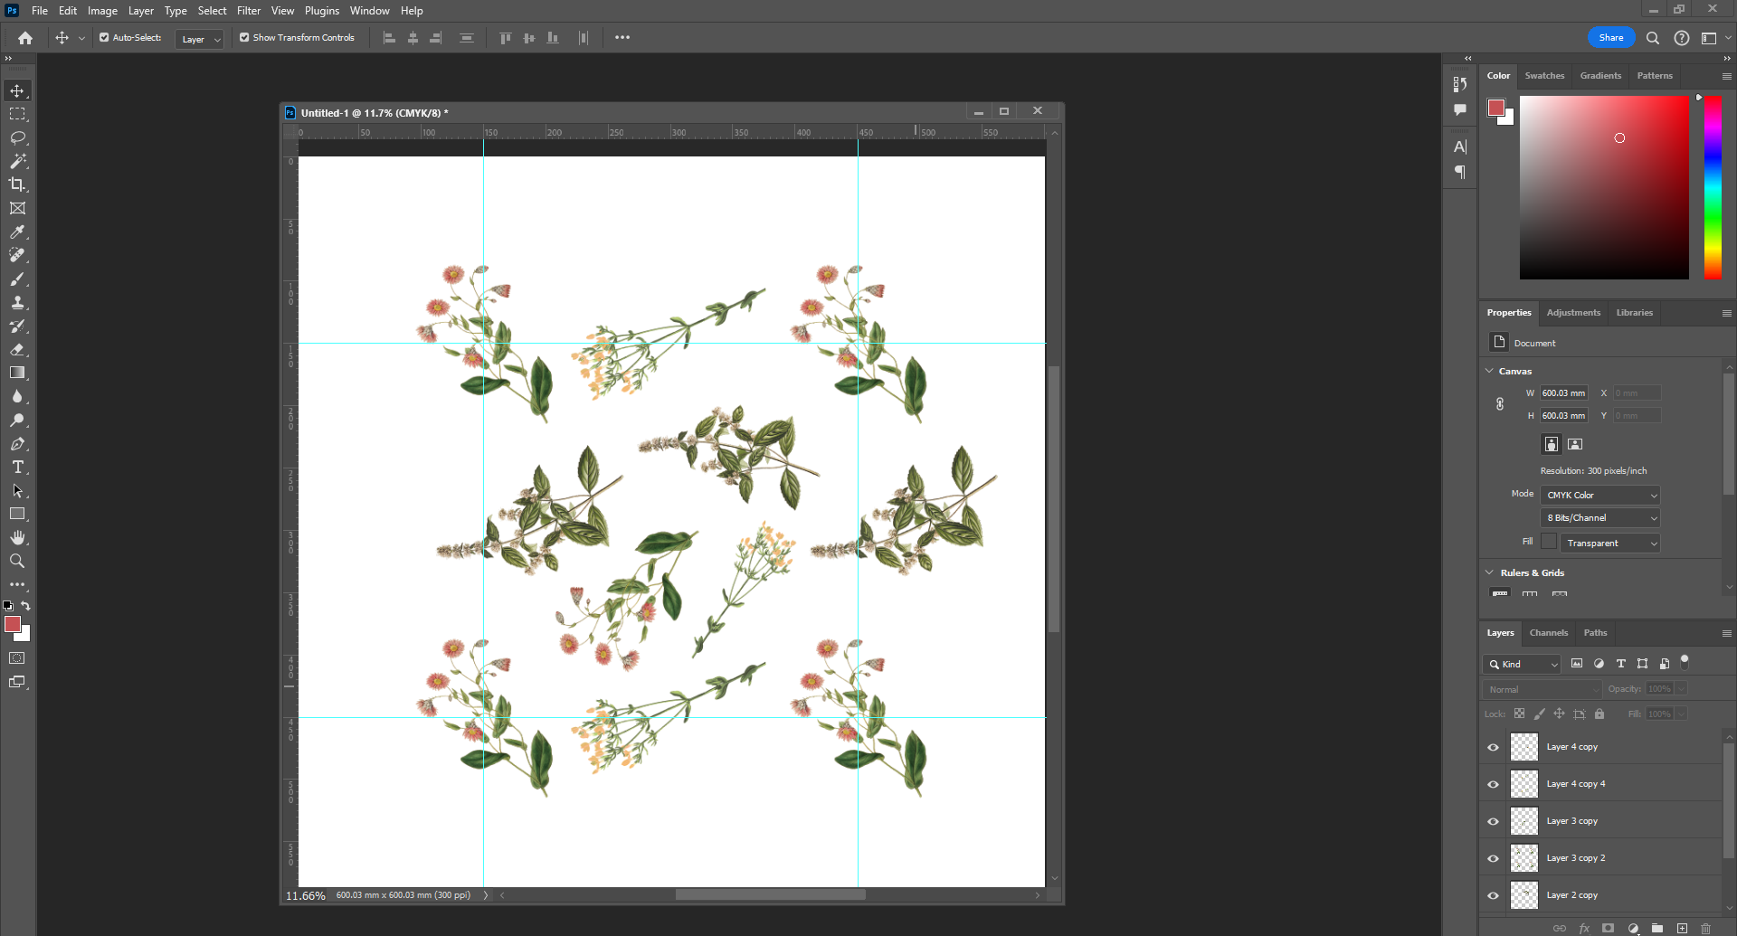Select the Gradient tool
The image size is (1737, 936).
coord(17,373)
